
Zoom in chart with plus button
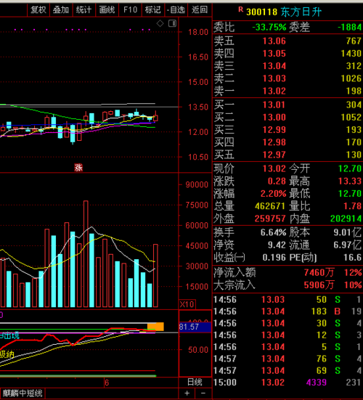click(x=187, y=393)
